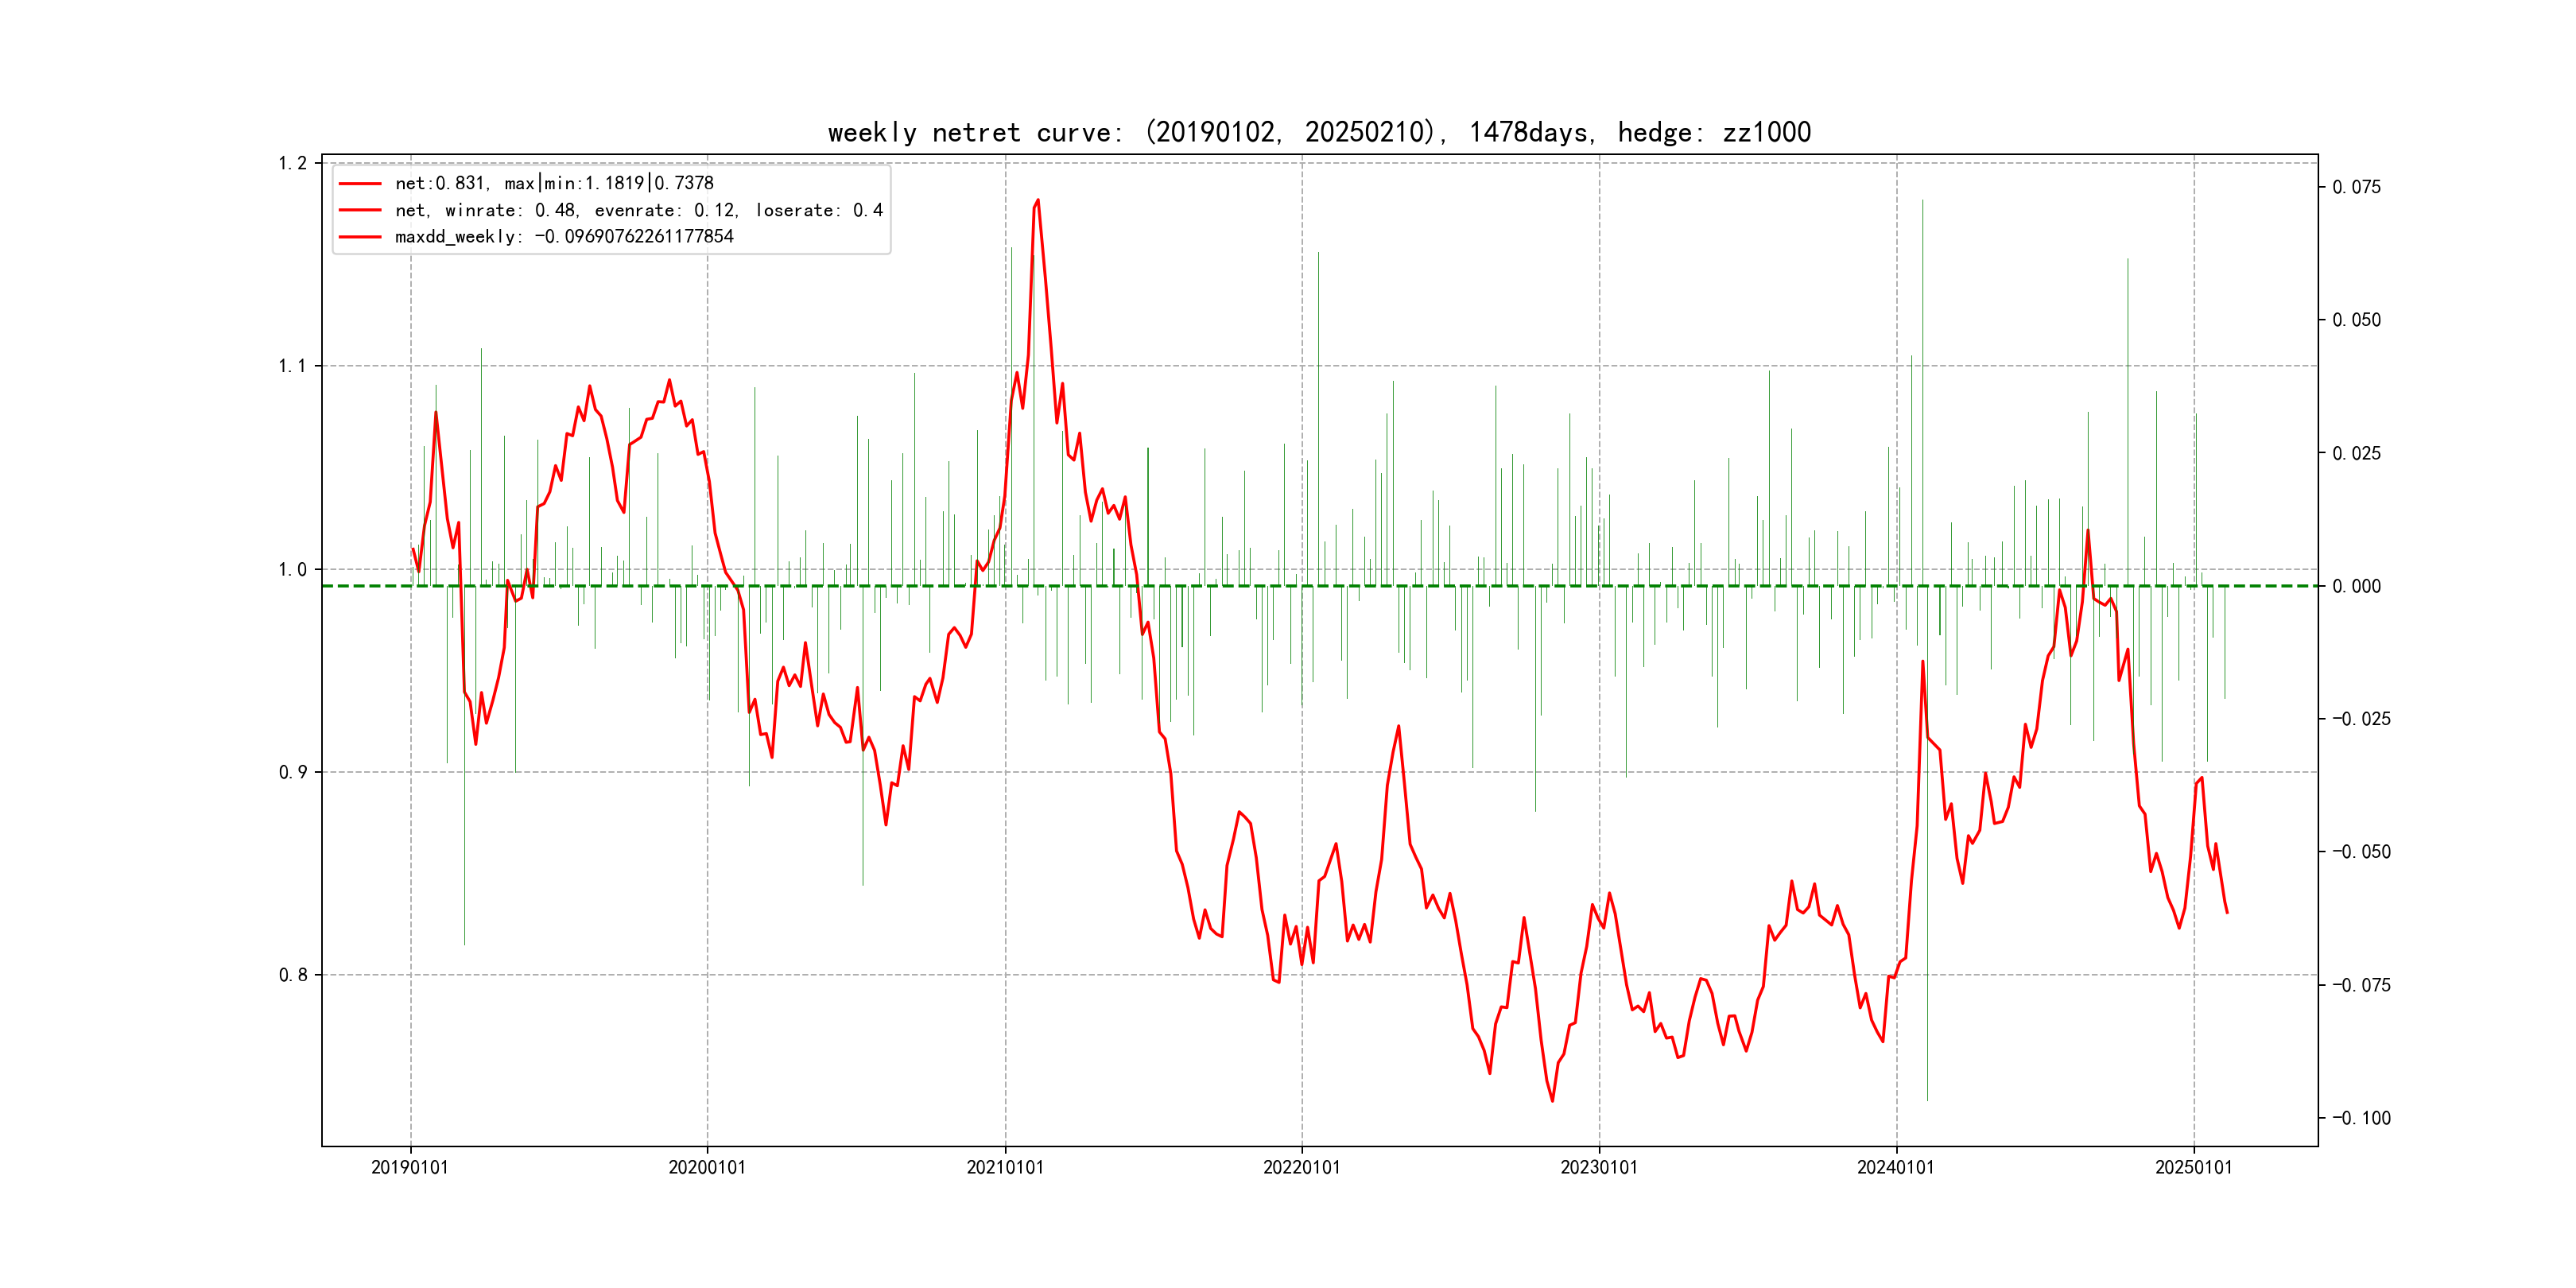Click the maxdd_weekly legend entry
Screen dimensions: 2576x1288
(564, 237)
